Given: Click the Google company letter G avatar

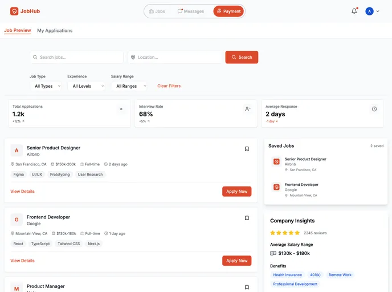Looking at the screenshot, I should coord(17,220).
